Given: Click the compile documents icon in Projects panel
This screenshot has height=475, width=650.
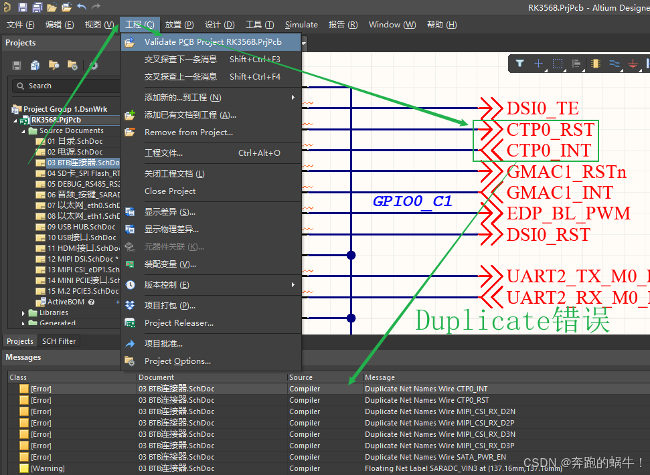Looking at the screenshot, I should 35,65.
